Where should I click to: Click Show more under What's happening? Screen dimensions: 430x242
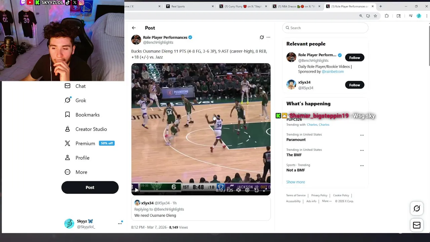click(x=296, y=182)
